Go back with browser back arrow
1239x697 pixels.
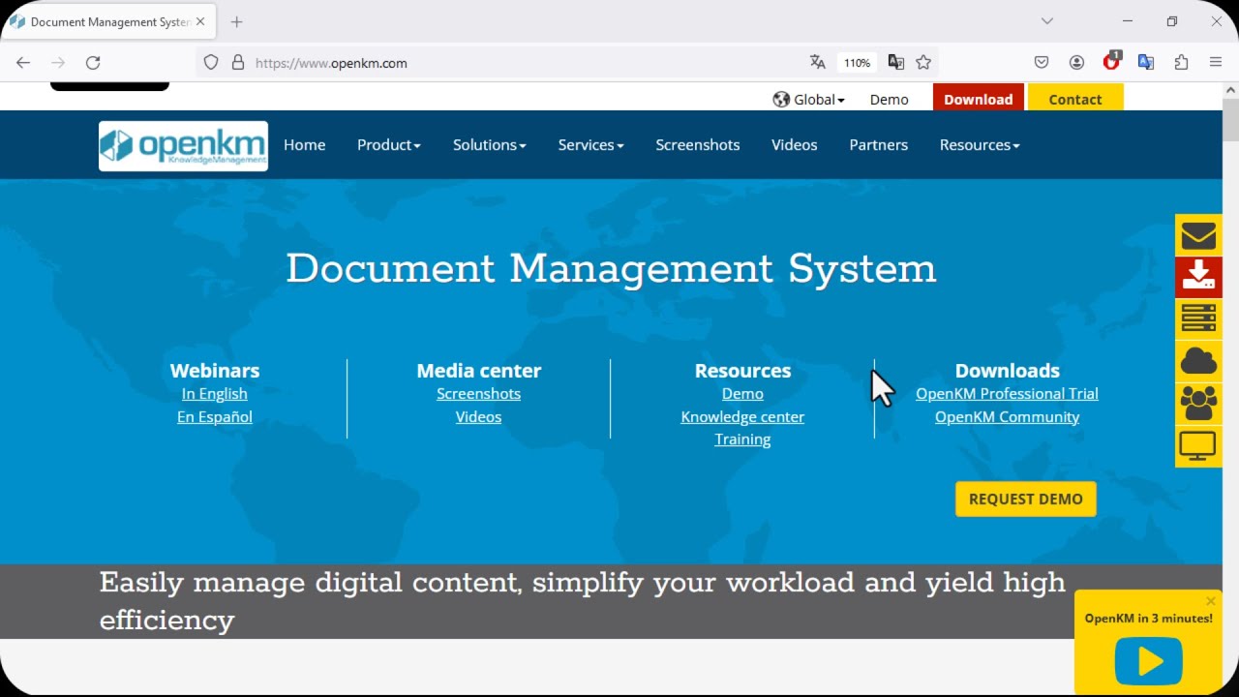[x=23, y=62]
